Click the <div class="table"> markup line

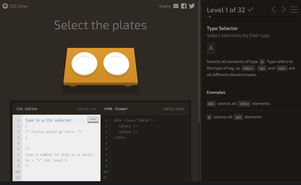tap(133, 120)
